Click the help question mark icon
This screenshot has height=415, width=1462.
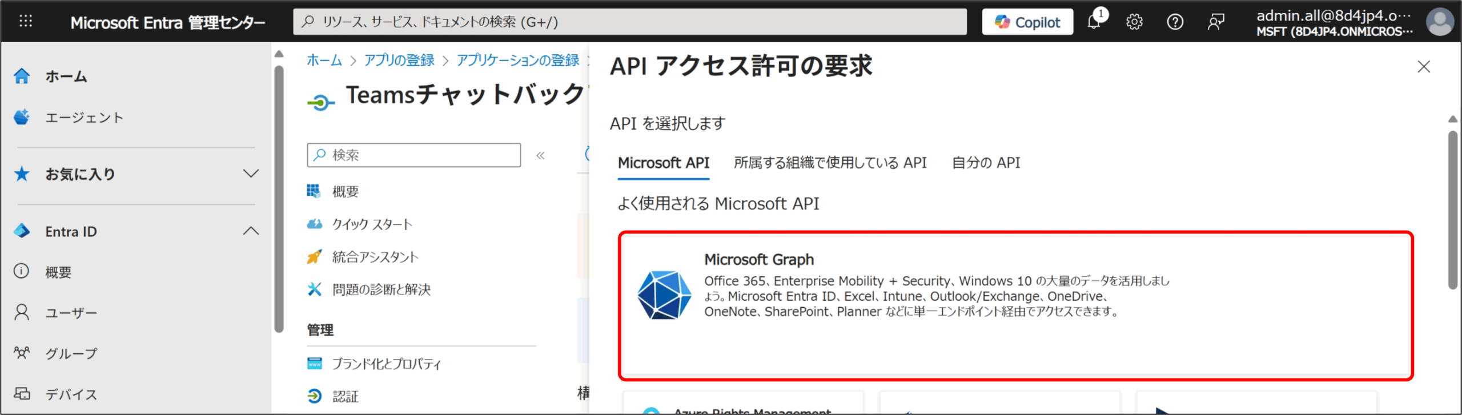(1175, 22)
